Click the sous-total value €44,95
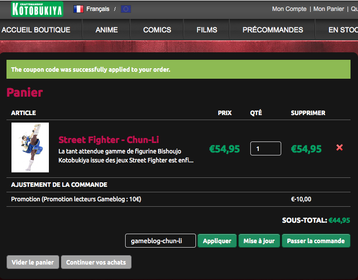This screenshot has width=358, height=280. 339,220
